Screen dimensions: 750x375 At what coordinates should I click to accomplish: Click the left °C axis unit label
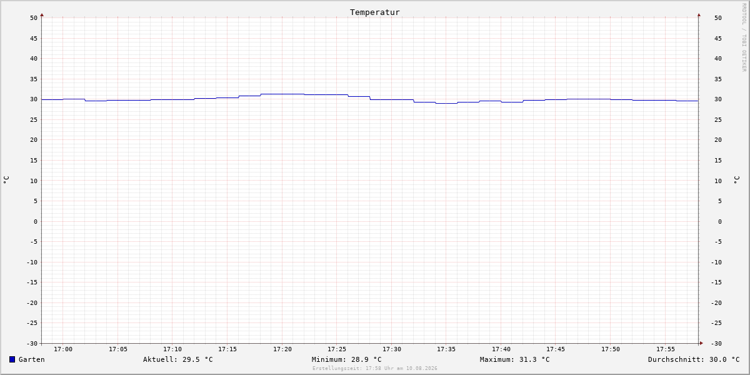pyautogui.click(x=6, y=180)
